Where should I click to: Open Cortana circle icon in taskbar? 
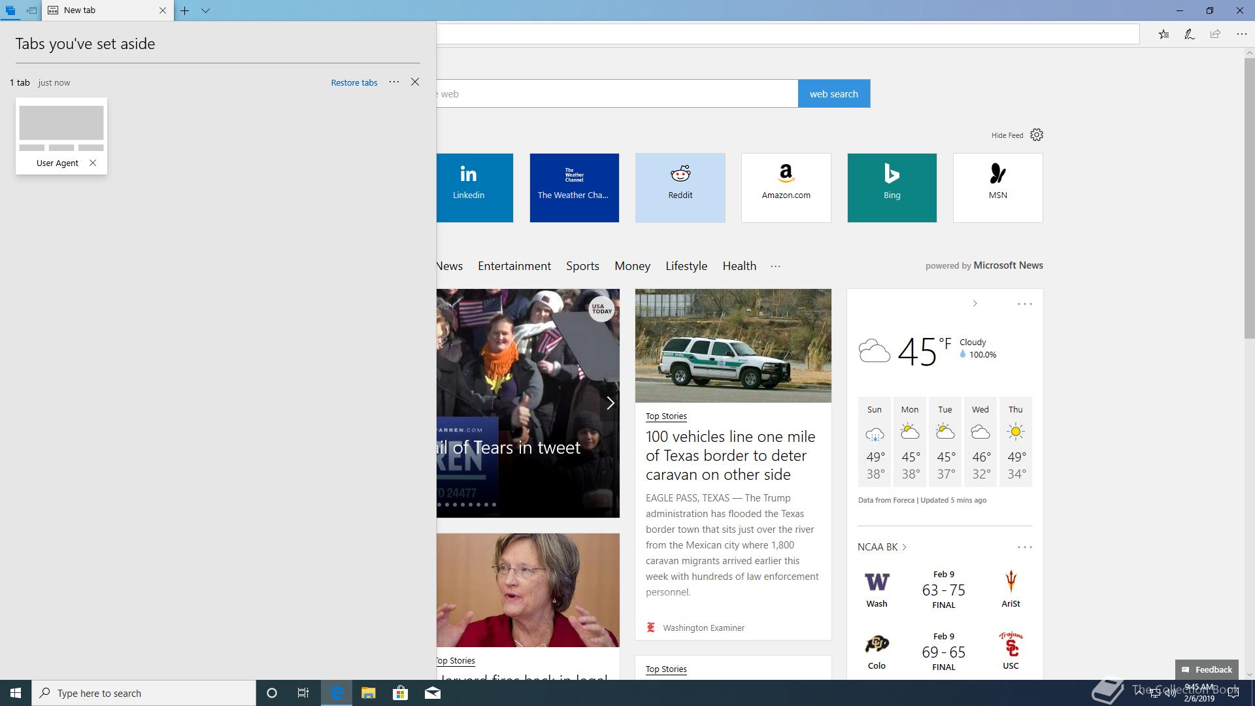pyautogui.click(x=272, y=693)
